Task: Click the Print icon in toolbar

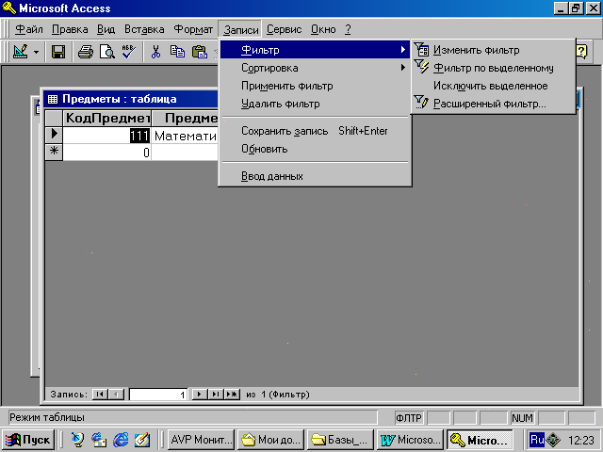Action: point(86,52)
